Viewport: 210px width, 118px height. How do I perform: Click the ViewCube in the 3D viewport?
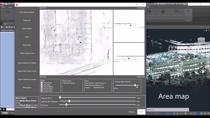(x=201, y=40)
